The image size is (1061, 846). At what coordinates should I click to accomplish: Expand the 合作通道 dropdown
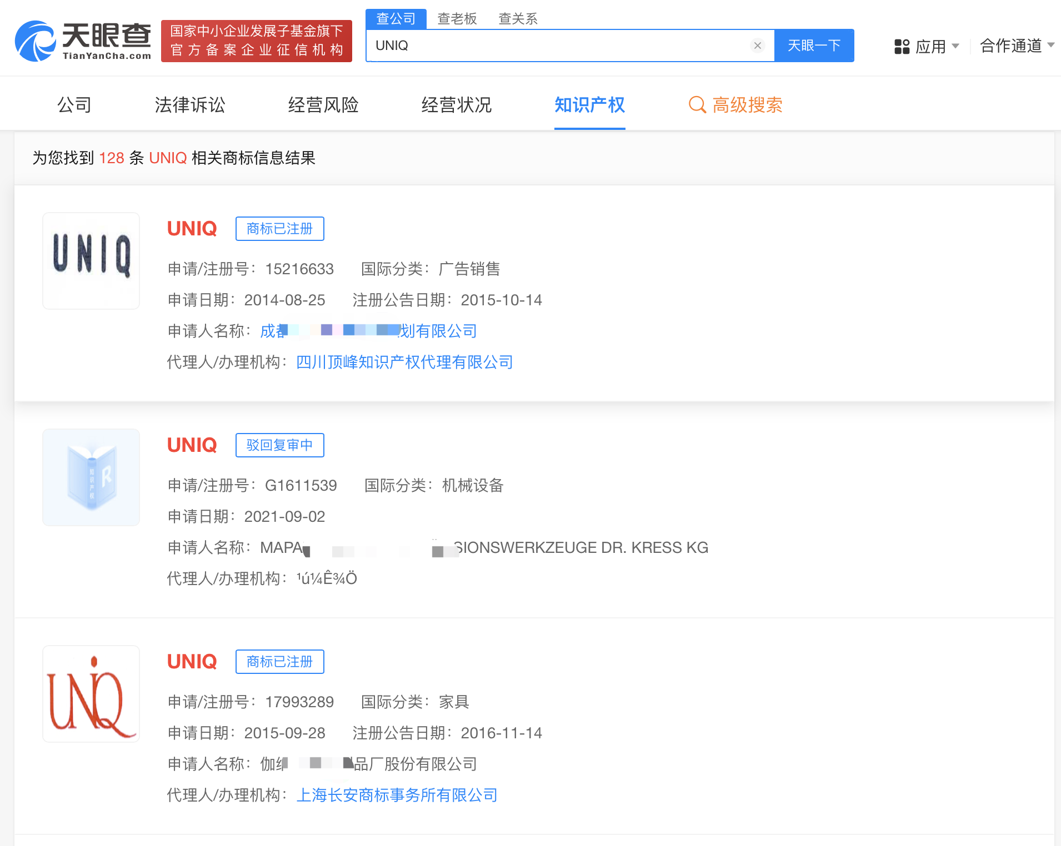point(1012,47)
